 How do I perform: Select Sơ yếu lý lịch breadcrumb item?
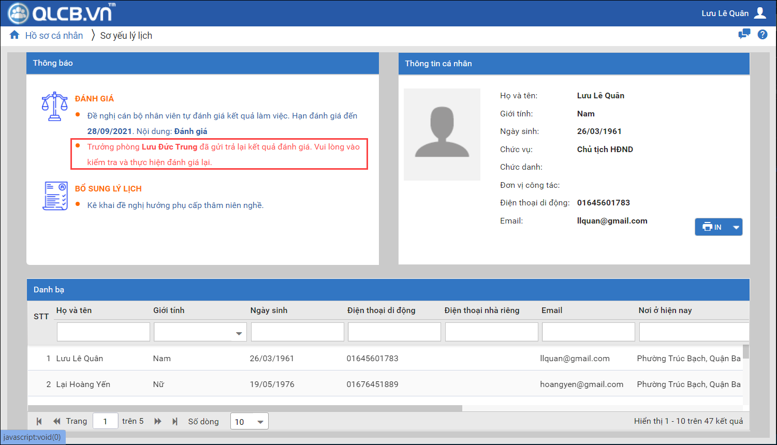coord(126,36)
